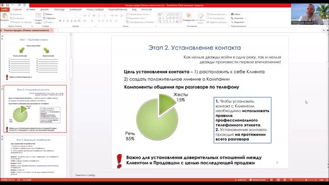Click the Redo icon in quick access toolbar
Viewport: 329px width, 185px height.
coord(20,5)
